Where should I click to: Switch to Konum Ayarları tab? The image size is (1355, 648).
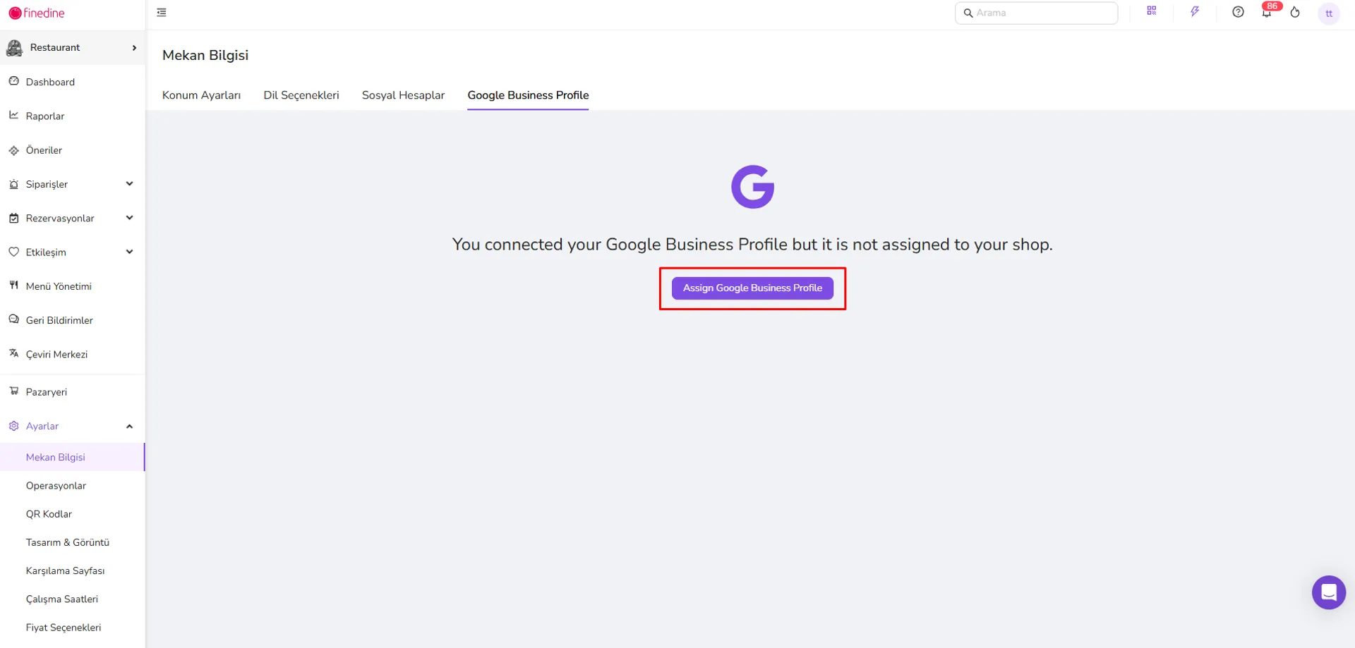click(201, 95)
